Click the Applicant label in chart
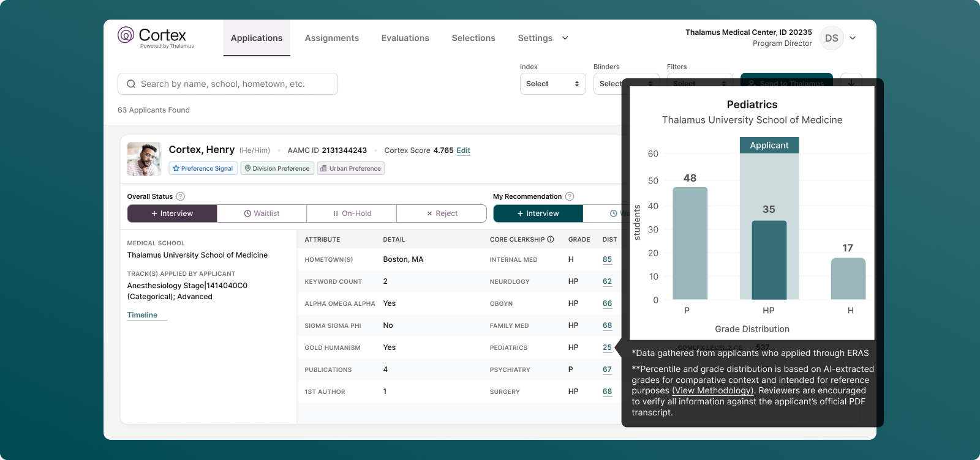 [769, 145]
